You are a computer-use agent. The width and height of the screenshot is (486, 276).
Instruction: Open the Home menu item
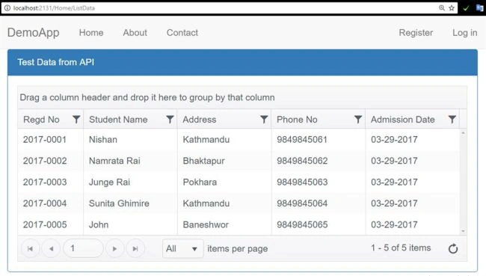point(91,33)
